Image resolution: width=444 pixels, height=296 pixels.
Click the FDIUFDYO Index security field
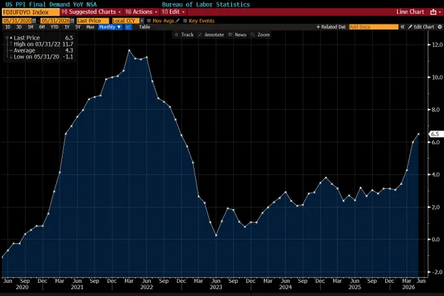(x=31, y=12)
